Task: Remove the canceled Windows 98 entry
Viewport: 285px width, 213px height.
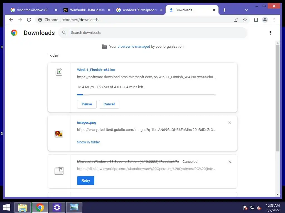Action: (x=230, y=162)
